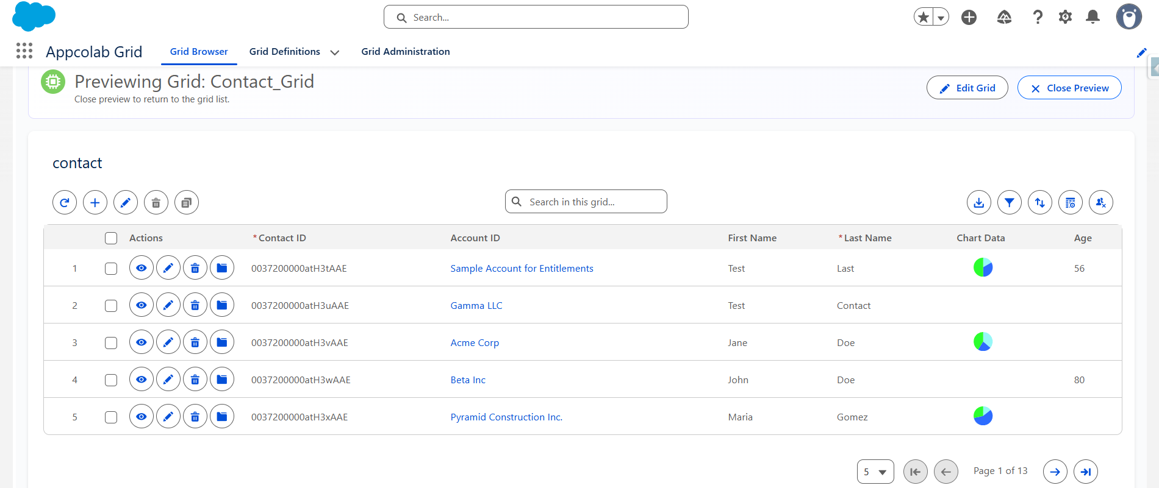Open the user profile avatar
Image resolution: width=1159 pixels, height=488 pixels.
pos(1129,16)
